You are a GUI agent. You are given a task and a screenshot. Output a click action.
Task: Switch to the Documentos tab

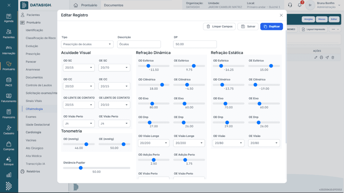tap(114, 5)
